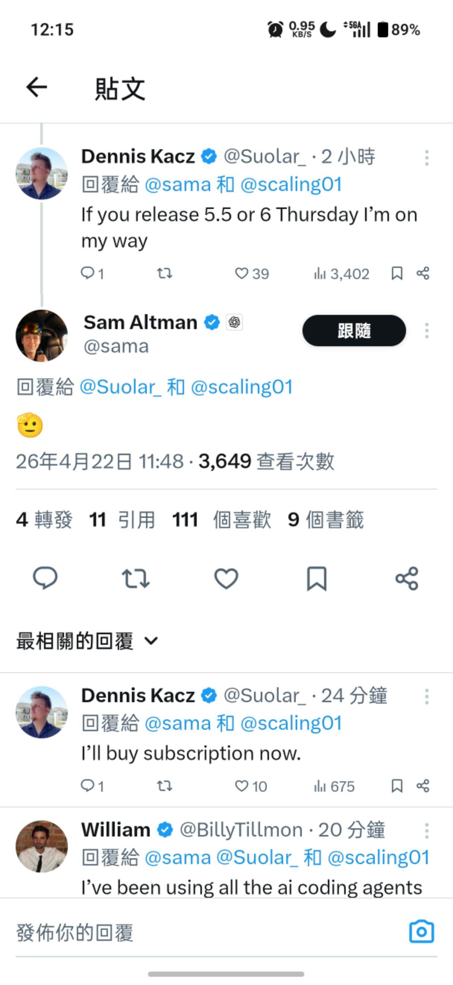
Task: Open more options on Dennis's top reply
Action: pos(427,157)
